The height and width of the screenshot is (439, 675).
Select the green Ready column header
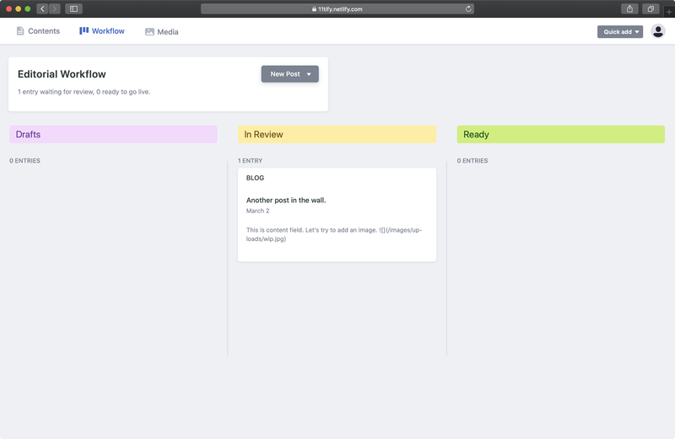pos(560,134)
